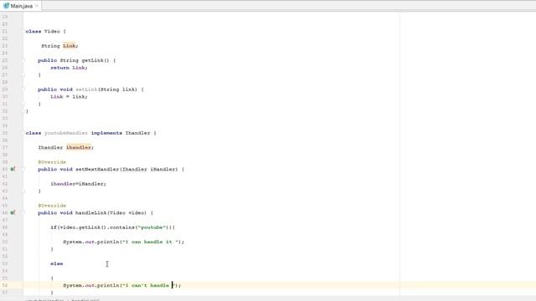Viewport: 536px width, 301px height.
Task: Click the "youtube" string literal
Action: [x=152, y=227]
